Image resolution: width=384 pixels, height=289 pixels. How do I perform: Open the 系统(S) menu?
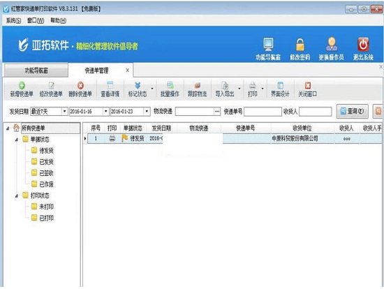click(13, 20)
